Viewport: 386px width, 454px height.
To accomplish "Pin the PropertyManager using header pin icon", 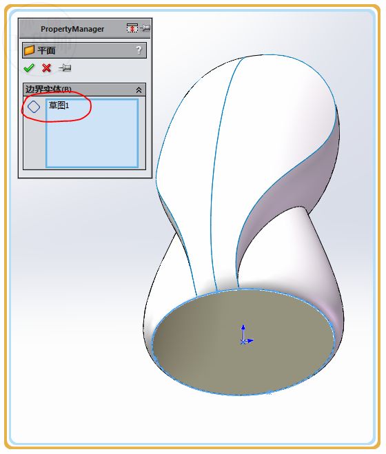I will (145, 28).
